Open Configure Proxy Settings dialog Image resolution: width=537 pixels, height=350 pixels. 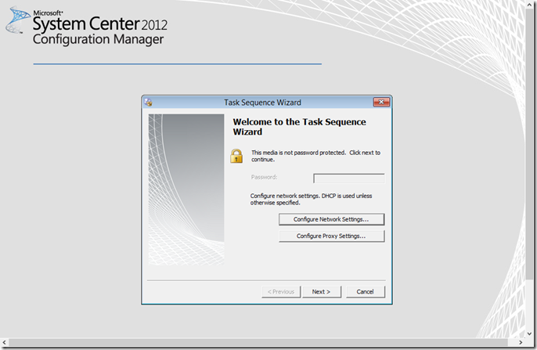coord(331,236)
